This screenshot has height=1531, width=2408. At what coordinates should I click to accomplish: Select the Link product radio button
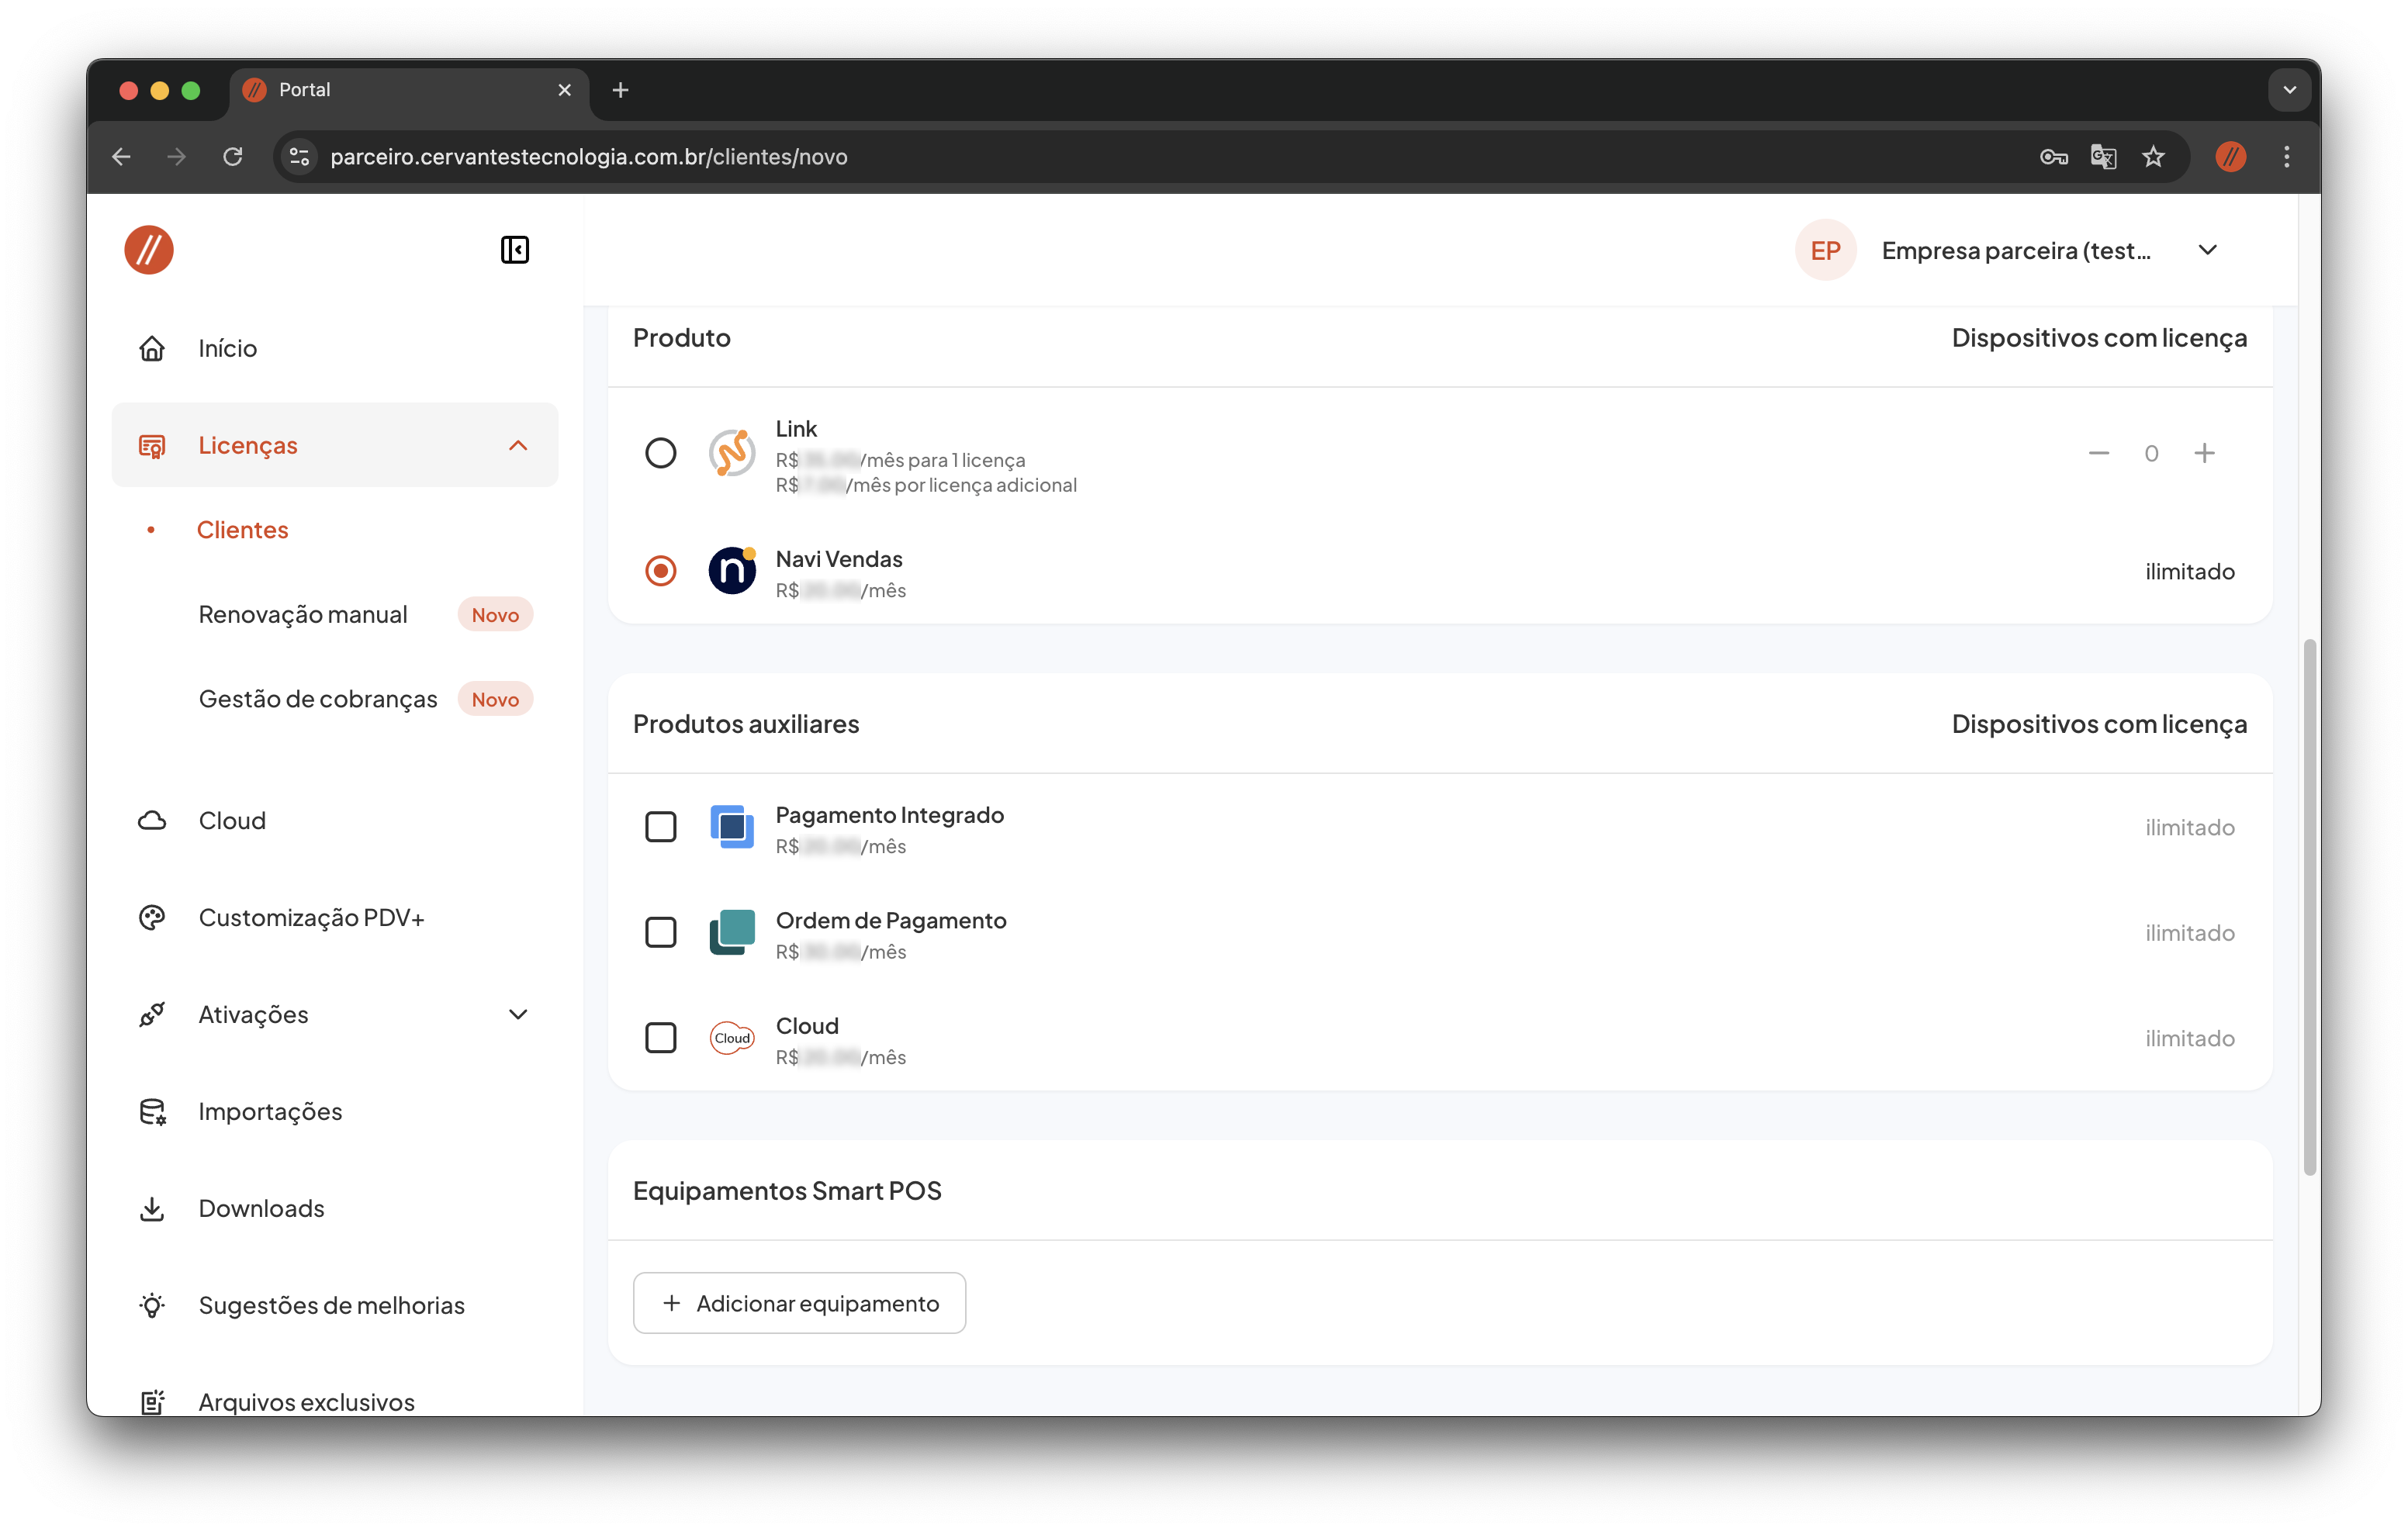click(x=660, y=454)
